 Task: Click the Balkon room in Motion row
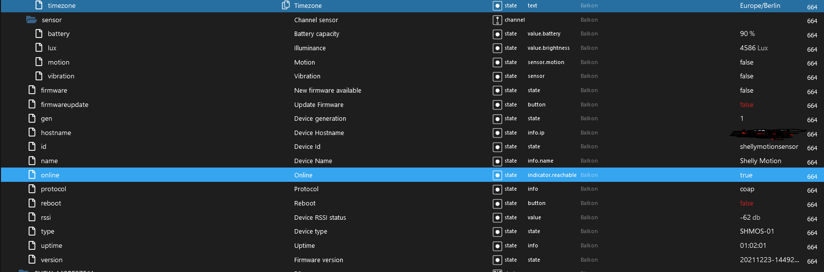tap(589, 62)
